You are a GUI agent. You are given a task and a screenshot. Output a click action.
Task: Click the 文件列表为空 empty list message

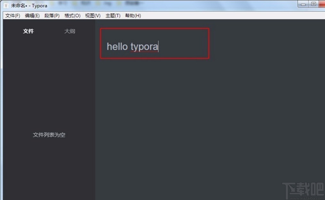coord(49,135)
